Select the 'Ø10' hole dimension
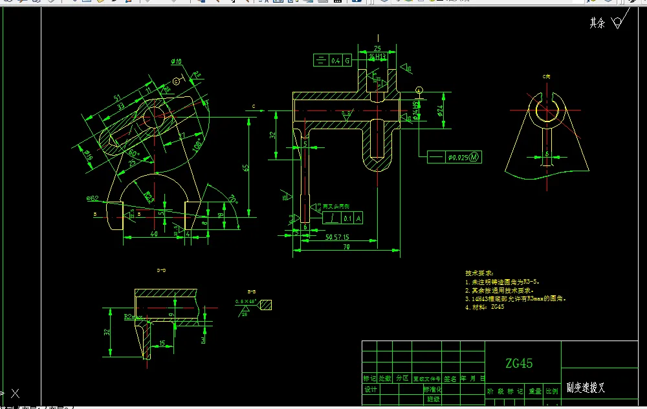 [176, 62]
